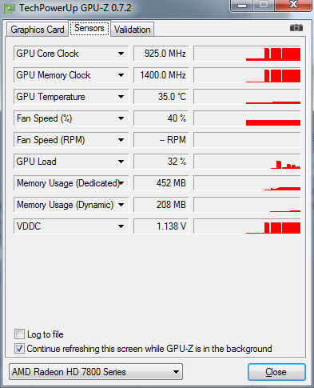Click the GPU-Z app icon in title bar
This screenshot has height=388, width=314.
pos(9,8)
